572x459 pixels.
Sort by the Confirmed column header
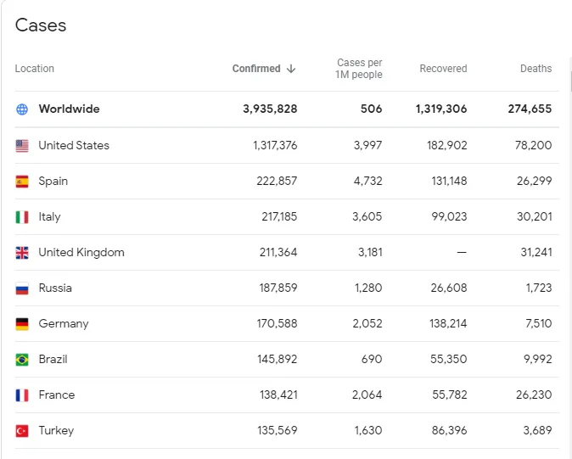click(x=256, y=69)
